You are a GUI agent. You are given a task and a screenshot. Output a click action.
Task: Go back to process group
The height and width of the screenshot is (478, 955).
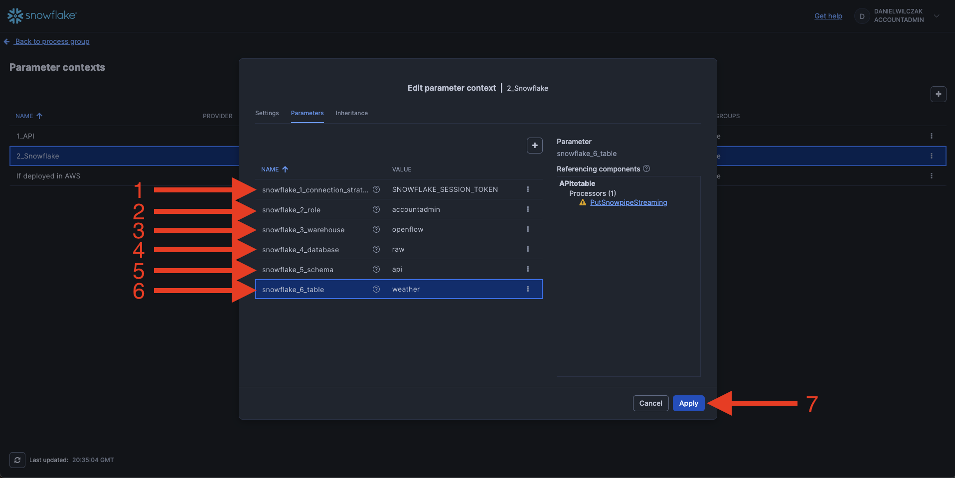click(x=52, y=41)
